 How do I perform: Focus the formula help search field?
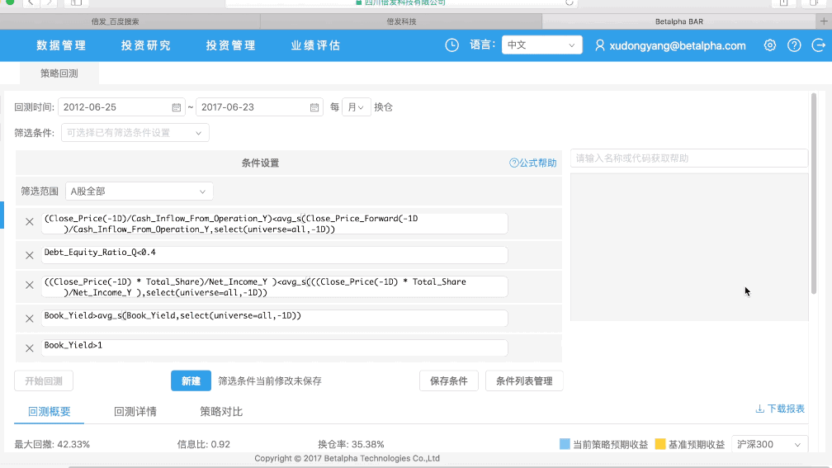coord(689,158)
